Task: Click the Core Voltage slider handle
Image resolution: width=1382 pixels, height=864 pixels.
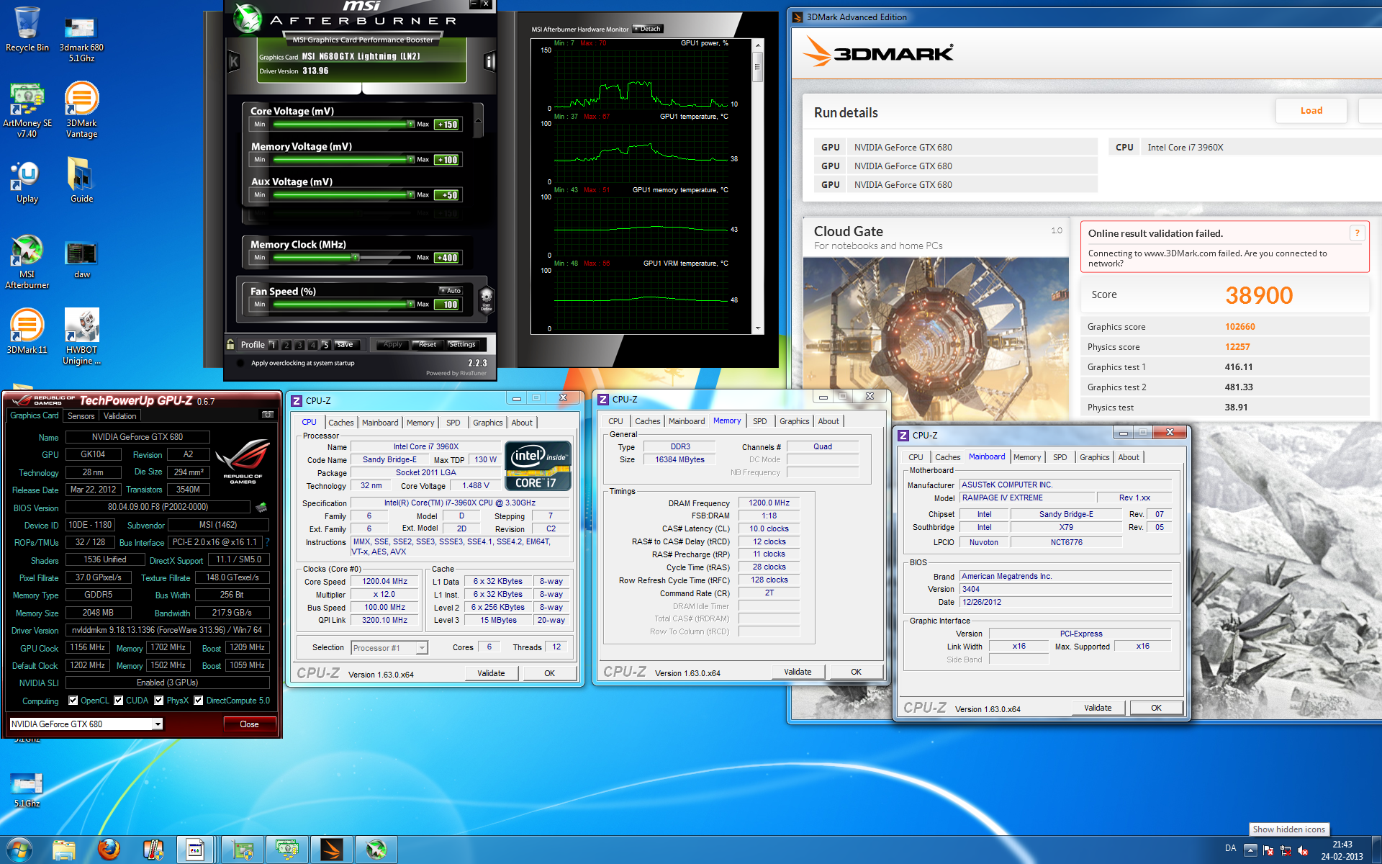Action: [410, 124]
